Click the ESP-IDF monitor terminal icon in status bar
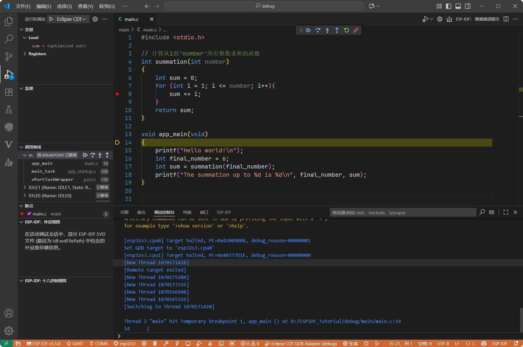Viewport: 523px width, 347px height. [x=188, y=343]
